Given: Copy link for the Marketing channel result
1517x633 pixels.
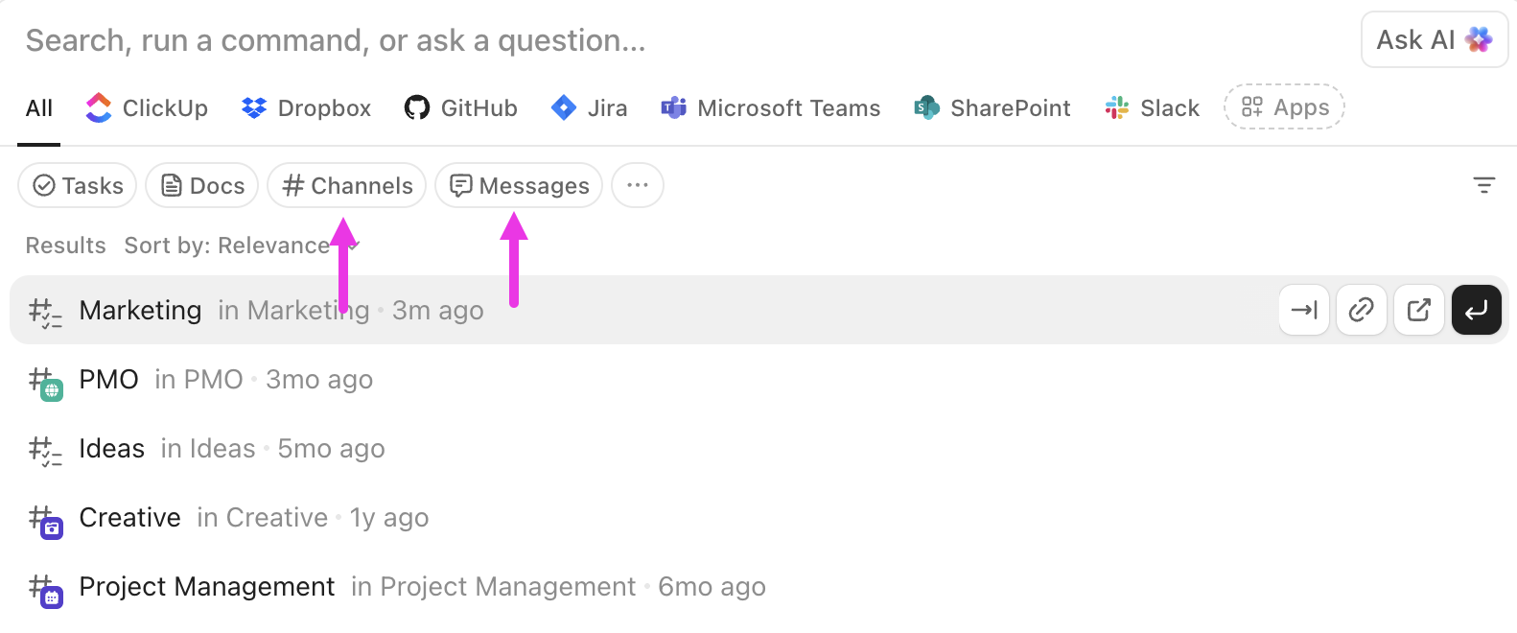Looking at the screenshot, I should coord(1361,310).
